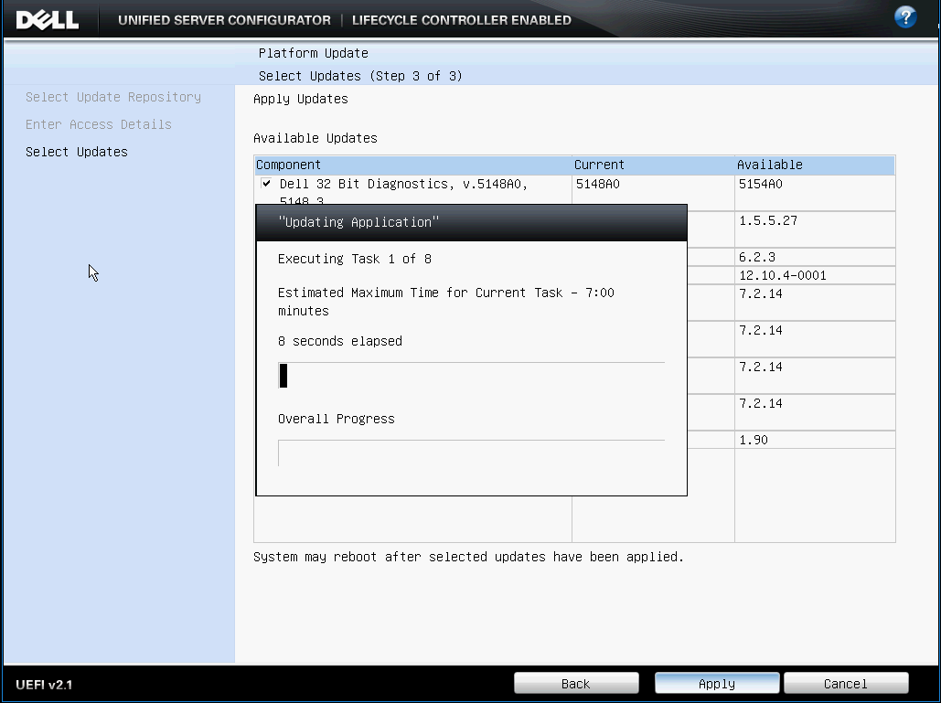Click the Component column header

[x=413, y=165]
